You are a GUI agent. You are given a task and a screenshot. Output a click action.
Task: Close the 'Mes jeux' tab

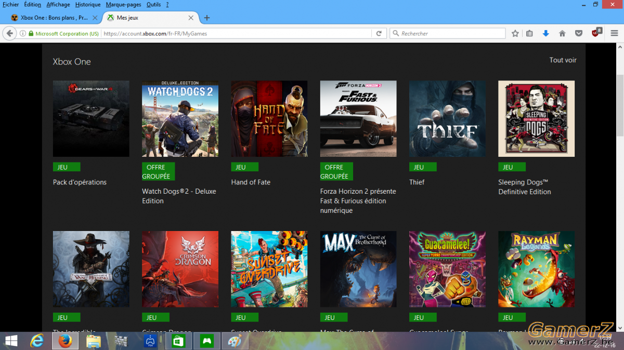point(191,18)
